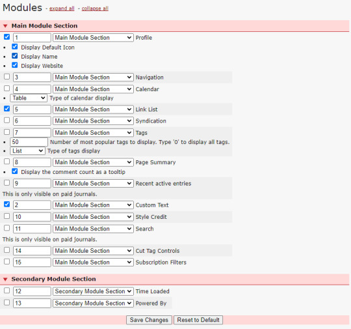Open section dropdown for Page Summary
The image size is (351, 329).
point(93,162)
